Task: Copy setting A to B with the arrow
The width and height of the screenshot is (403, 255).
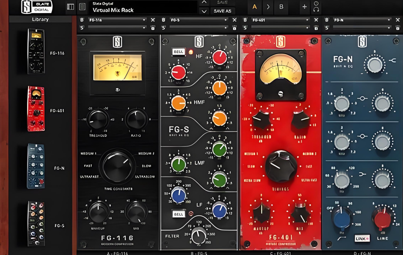Action: pos(268,7)
